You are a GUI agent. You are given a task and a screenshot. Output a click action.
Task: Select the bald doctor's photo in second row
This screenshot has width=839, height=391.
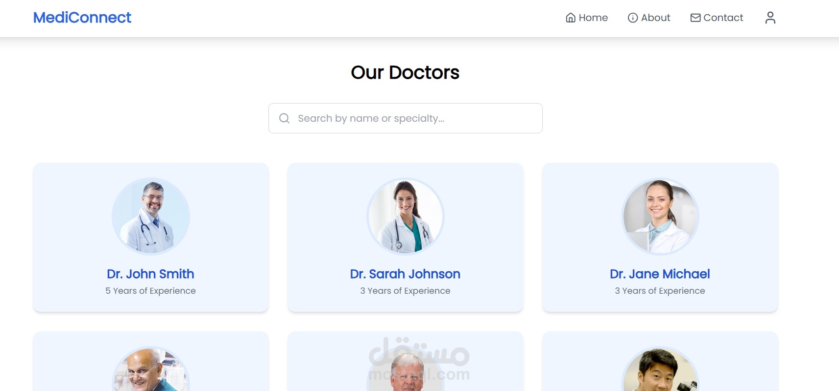click(151, 369)
